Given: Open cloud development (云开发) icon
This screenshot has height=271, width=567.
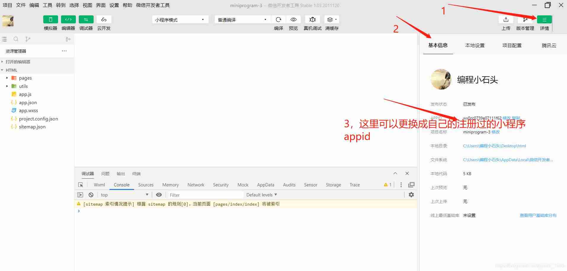Looking at the screenshot, I should click(x=104, y=20).
